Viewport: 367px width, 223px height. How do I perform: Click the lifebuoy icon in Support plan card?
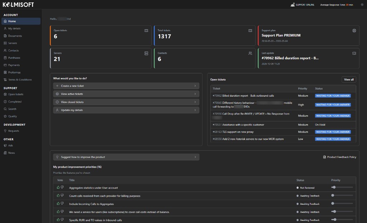pyautogui.click(x=354, y=31)
